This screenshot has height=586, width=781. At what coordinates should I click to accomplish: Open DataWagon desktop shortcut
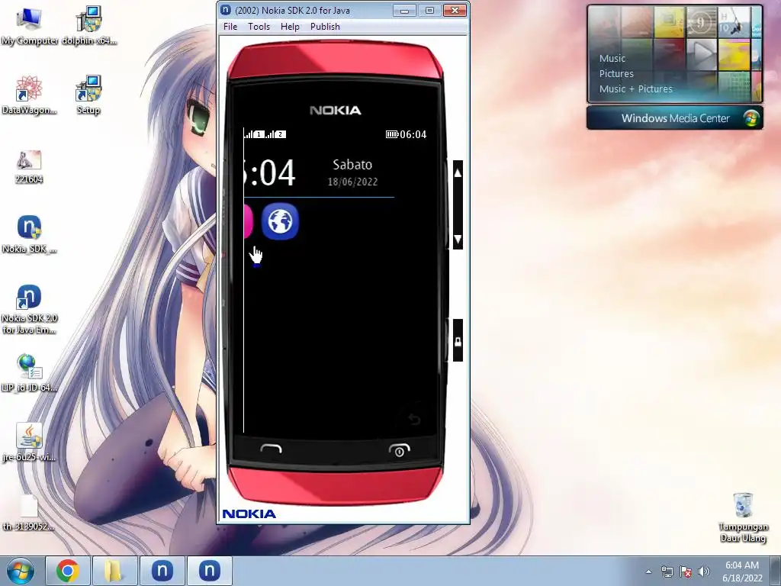pyautogui.click(x=29, y=95)
